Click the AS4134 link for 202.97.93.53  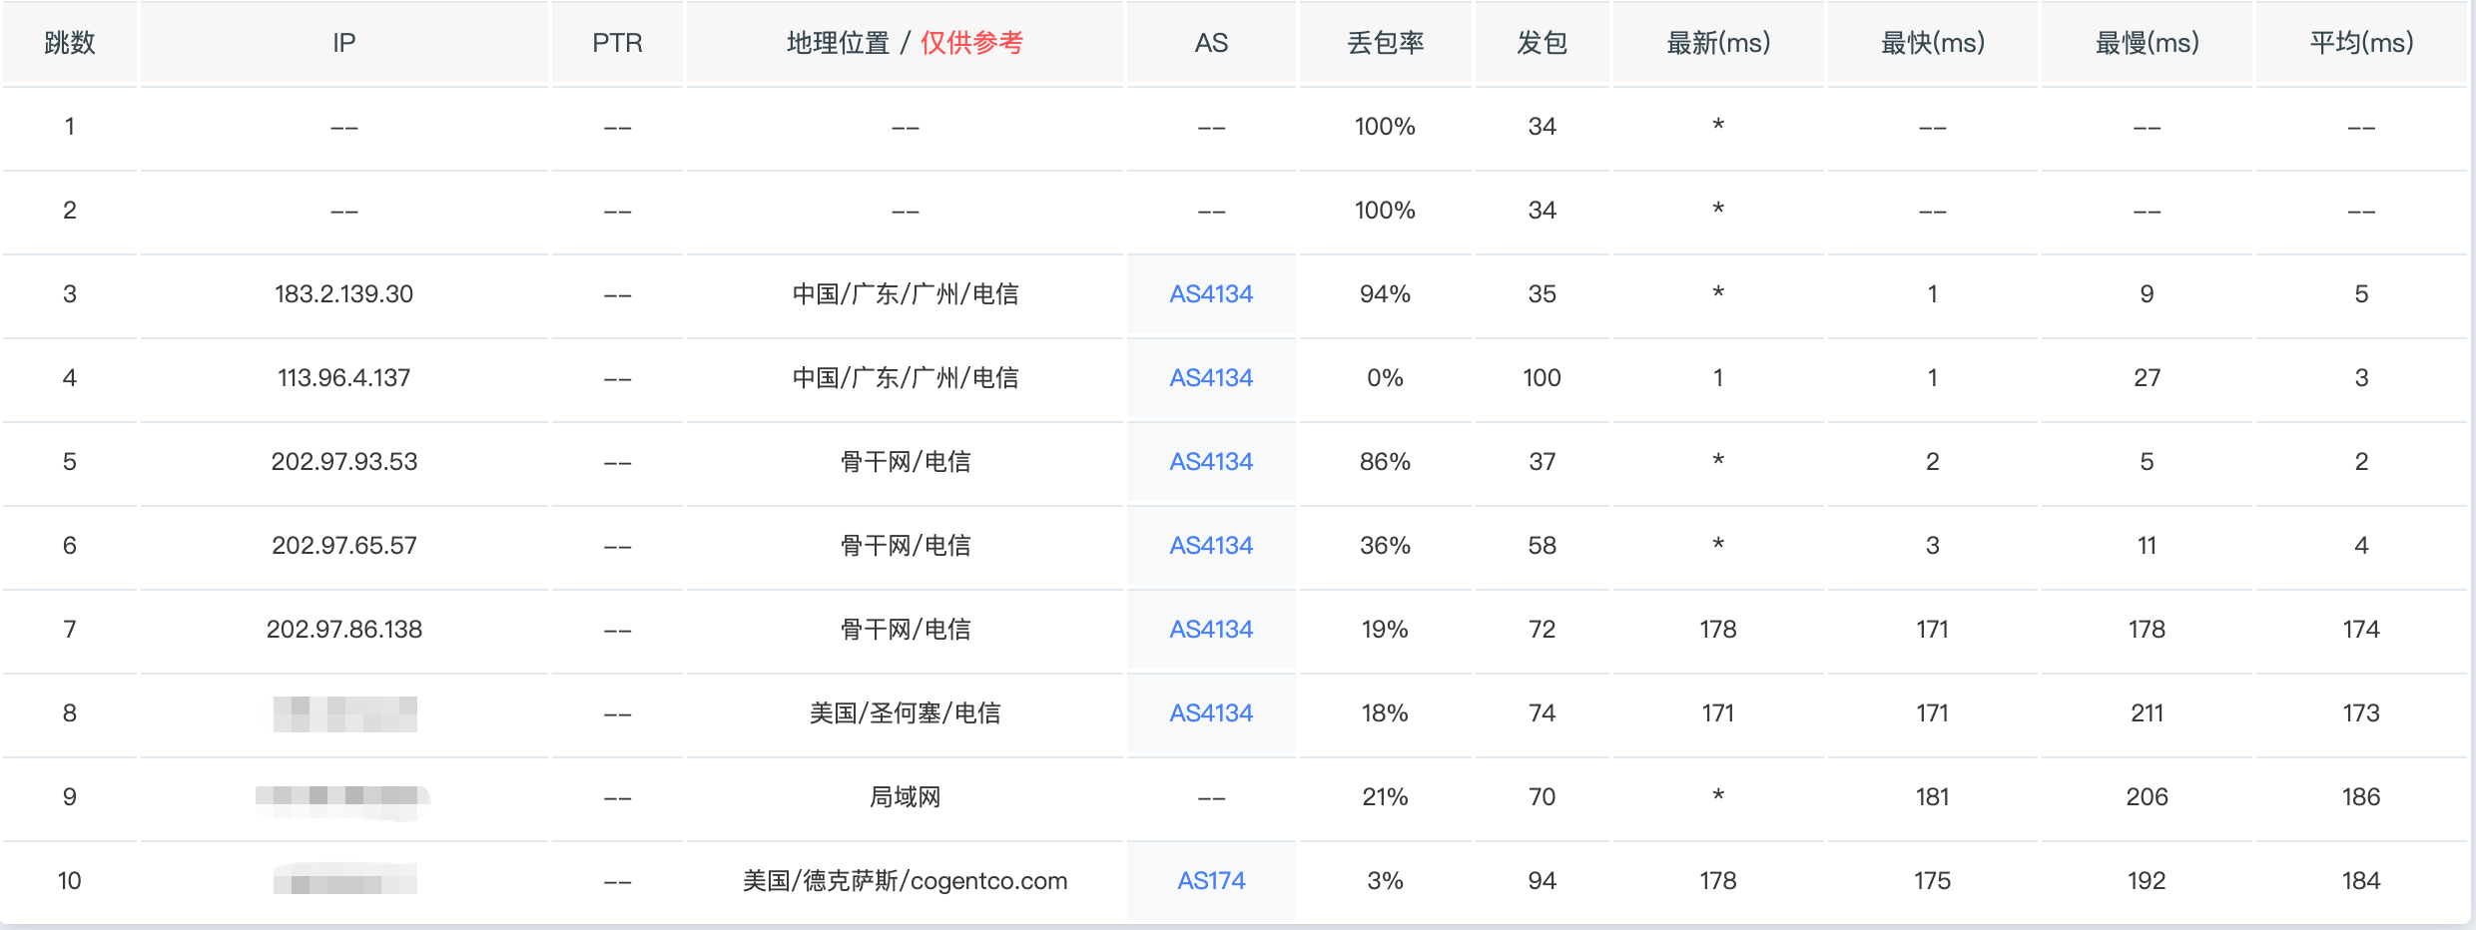coord(1210,462)
